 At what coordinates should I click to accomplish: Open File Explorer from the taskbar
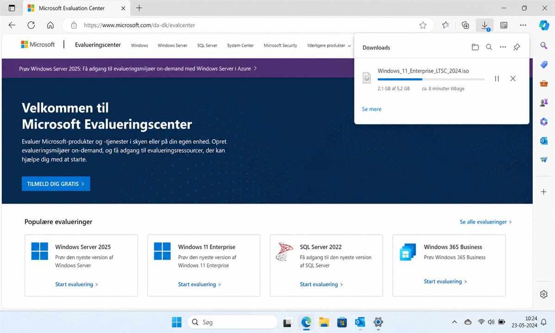coord(324,322)
